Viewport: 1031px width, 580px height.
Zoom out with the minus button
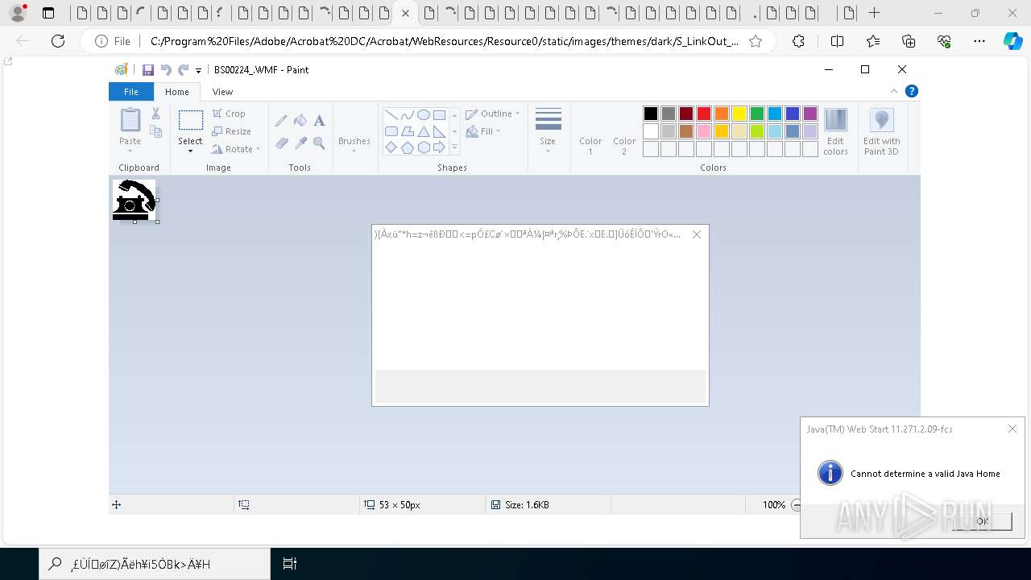tap(797, 505)
